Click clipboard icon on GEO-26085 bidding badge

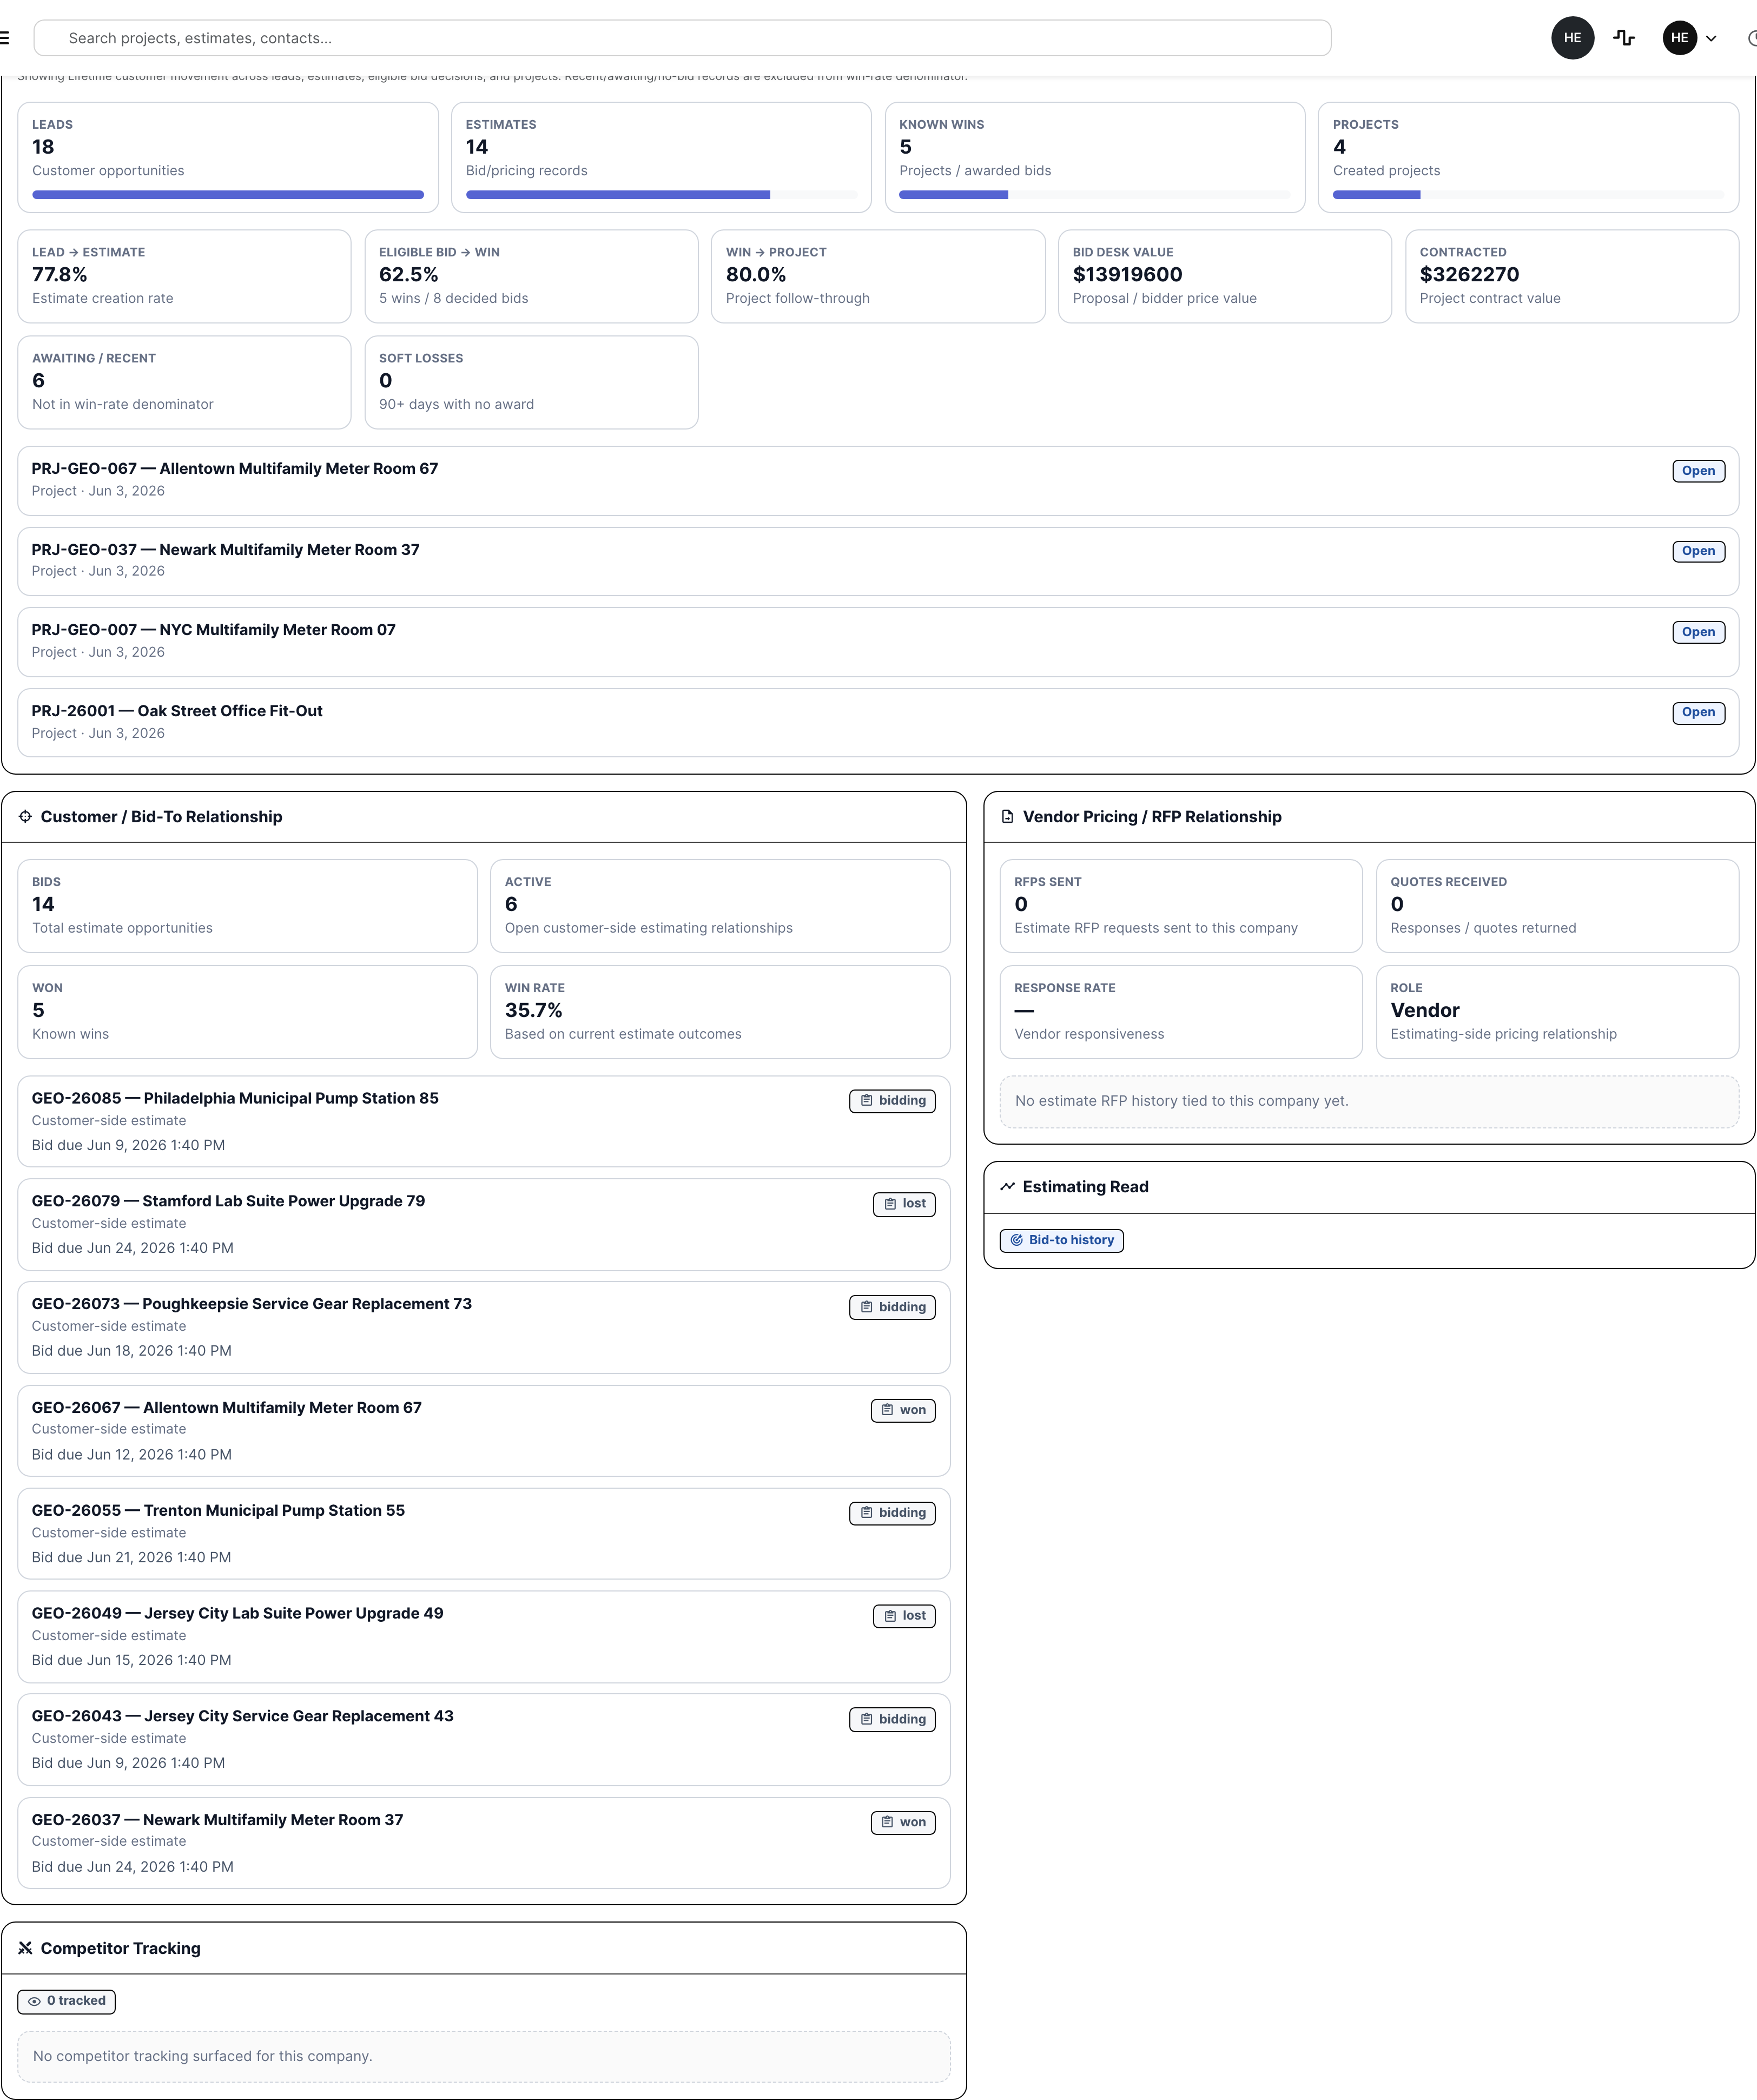pyautogui.click(x=867, y=1100)
